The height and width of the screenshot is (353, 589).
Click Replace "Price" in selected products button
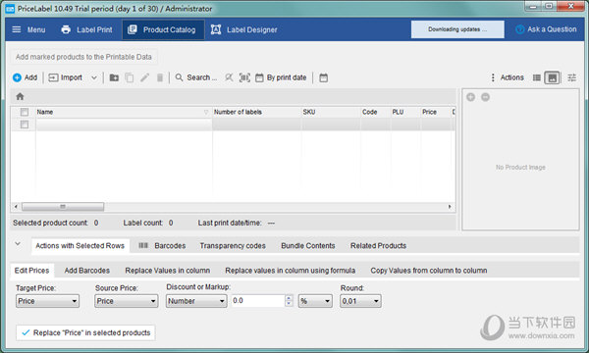(x=85, y=332)
